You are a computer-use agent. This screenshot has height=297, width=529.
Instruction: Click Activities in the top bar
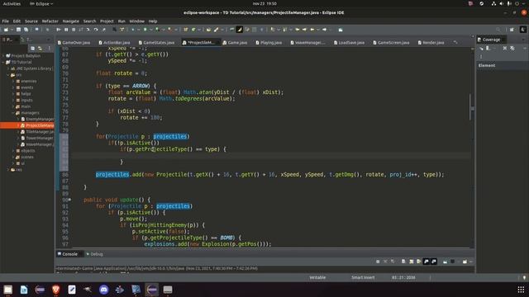12,3
